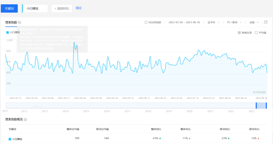The image size is (273, 144).
Task: Click the green down arrow under 移动同比
Action: tap(229, 138)
